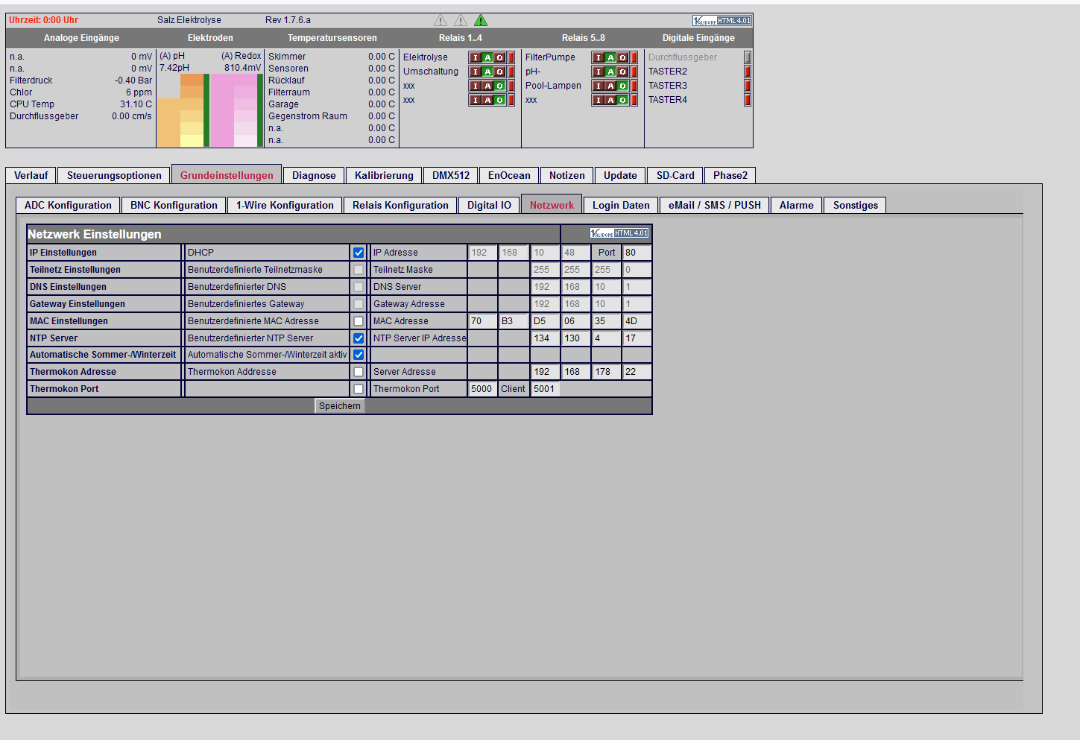The height and width of the screenshot is (740, 1080).
Task: Click NTP Server IP field showing 134
Action: pyautogui.click(x=545, y=338)
